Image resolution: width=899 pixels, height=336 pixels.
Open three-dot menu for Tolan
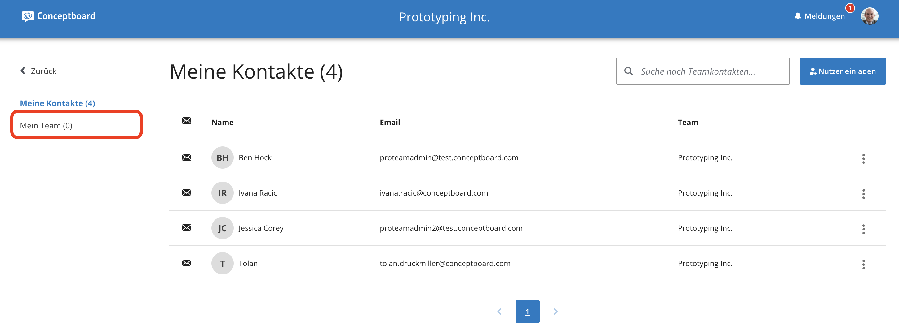[863, 264]
